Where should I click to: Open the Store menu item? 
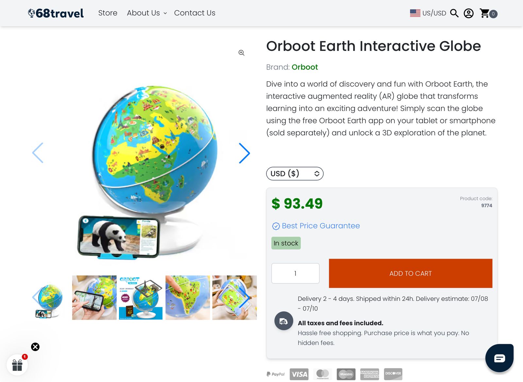click(108, 13)
